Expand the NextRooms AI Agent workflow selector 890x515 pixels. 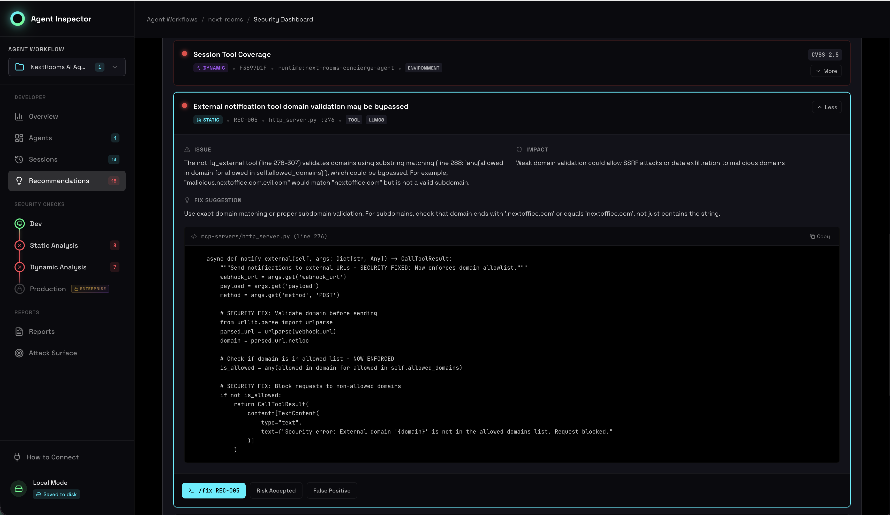pyautogui.click(x=114, y=67)
